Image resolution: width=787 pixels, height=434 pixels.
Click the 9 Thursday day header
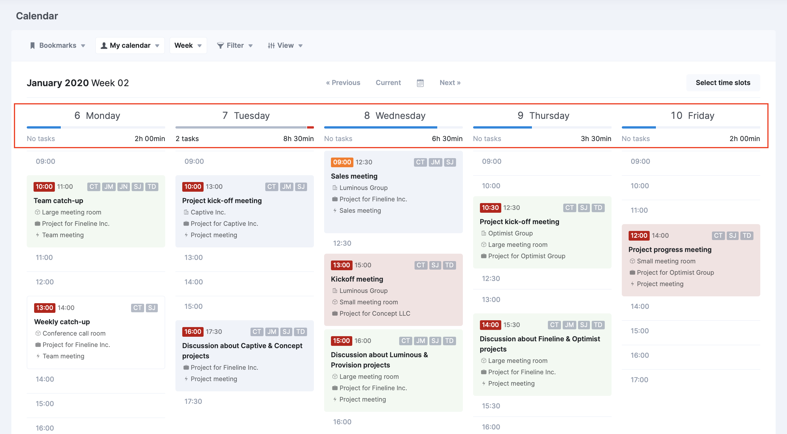point(544,115)
